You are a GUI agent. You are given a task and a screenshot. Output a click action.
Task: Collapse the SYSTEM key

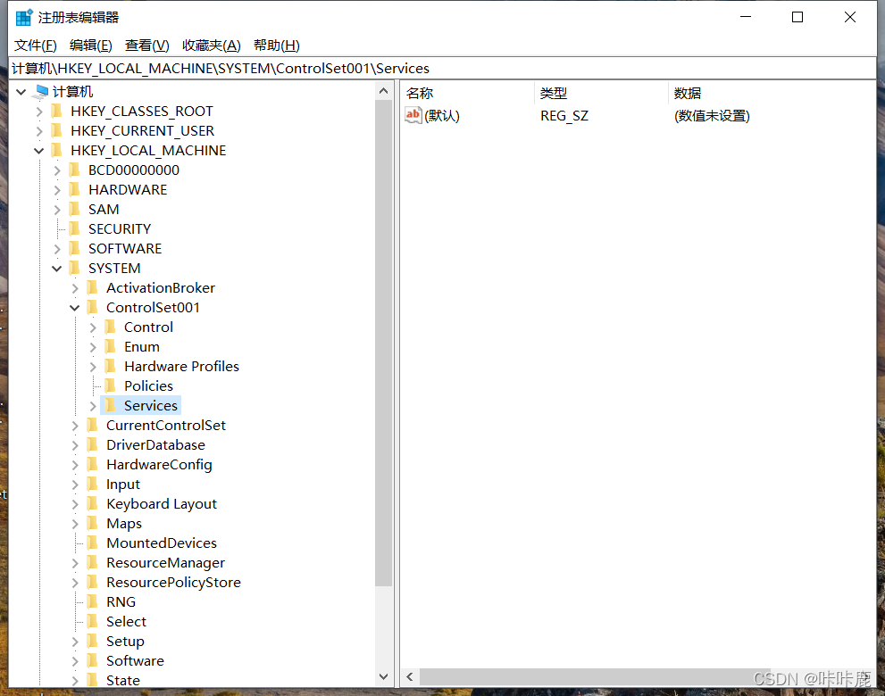57,269
